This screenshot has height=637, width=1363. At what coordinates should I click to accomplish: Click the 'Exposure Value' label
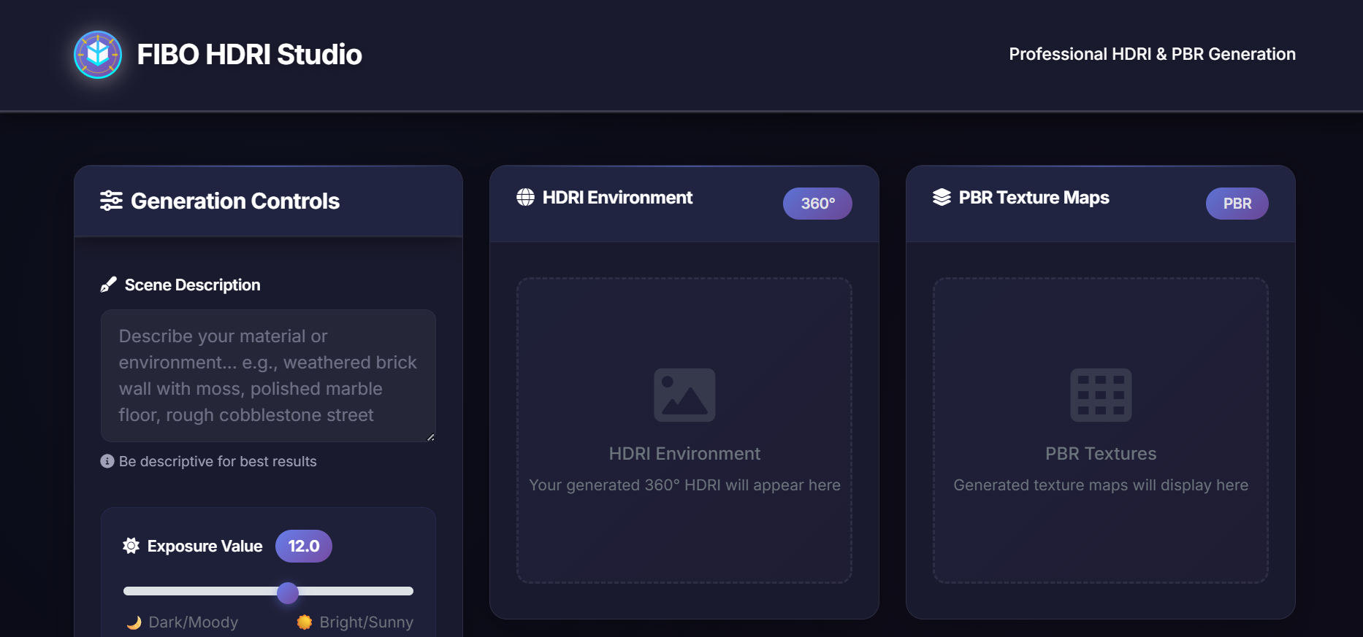[205, 546]
